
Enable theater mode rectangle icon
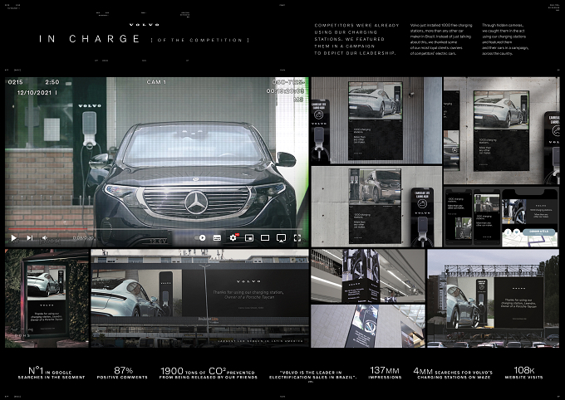(265, 238)
